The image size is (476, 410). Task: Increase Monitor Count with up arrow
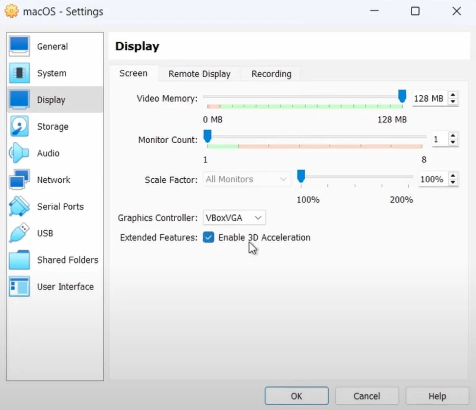453,136
